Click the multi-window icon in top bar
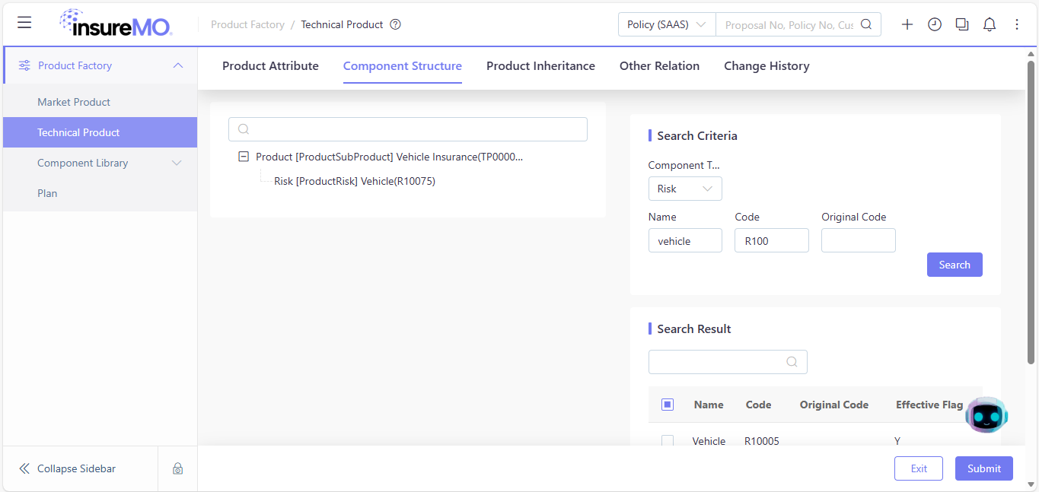The height and width of the screenshot is (492, 1039). [x=962, y=24]
